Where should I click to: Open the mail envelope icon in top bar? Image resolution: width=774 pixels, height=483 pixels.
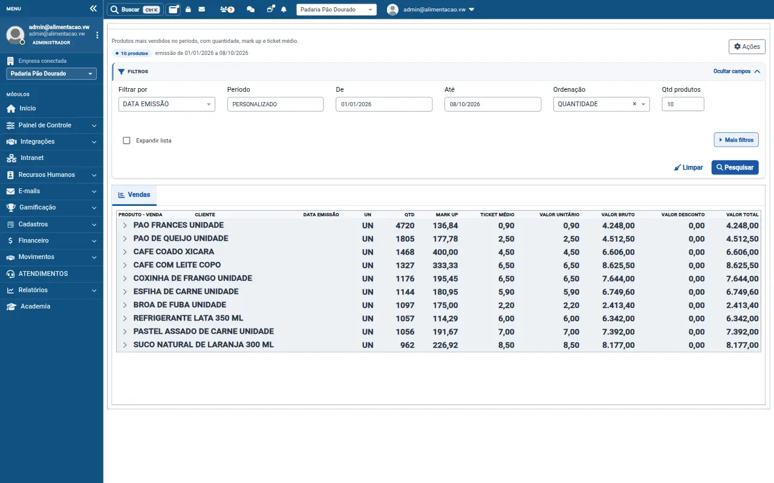click(202, 10)
